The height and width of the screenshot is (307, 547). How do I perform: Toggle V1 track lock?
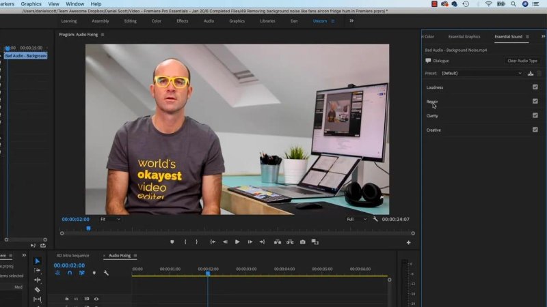(66, 299)
